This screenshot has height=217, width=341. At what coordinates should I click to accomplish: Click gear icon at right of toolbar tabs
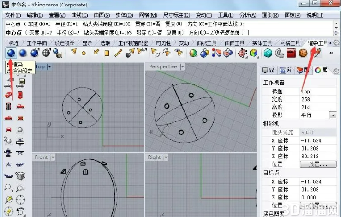coord(336,43)
